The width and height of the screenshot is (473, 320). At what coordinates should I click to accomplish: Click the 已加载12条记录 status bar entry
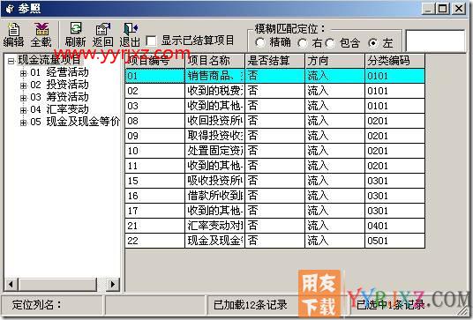coord(251,305)
